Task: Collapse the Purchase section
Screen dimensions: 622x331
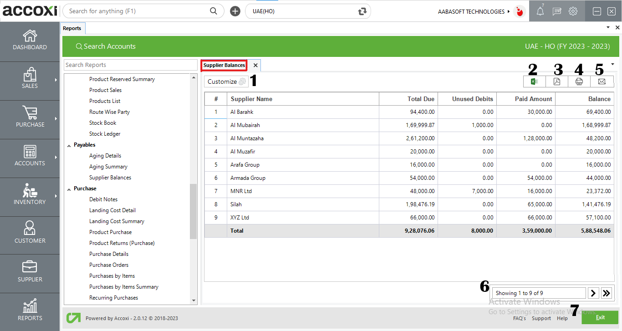Action: click(x=69, y=188)
